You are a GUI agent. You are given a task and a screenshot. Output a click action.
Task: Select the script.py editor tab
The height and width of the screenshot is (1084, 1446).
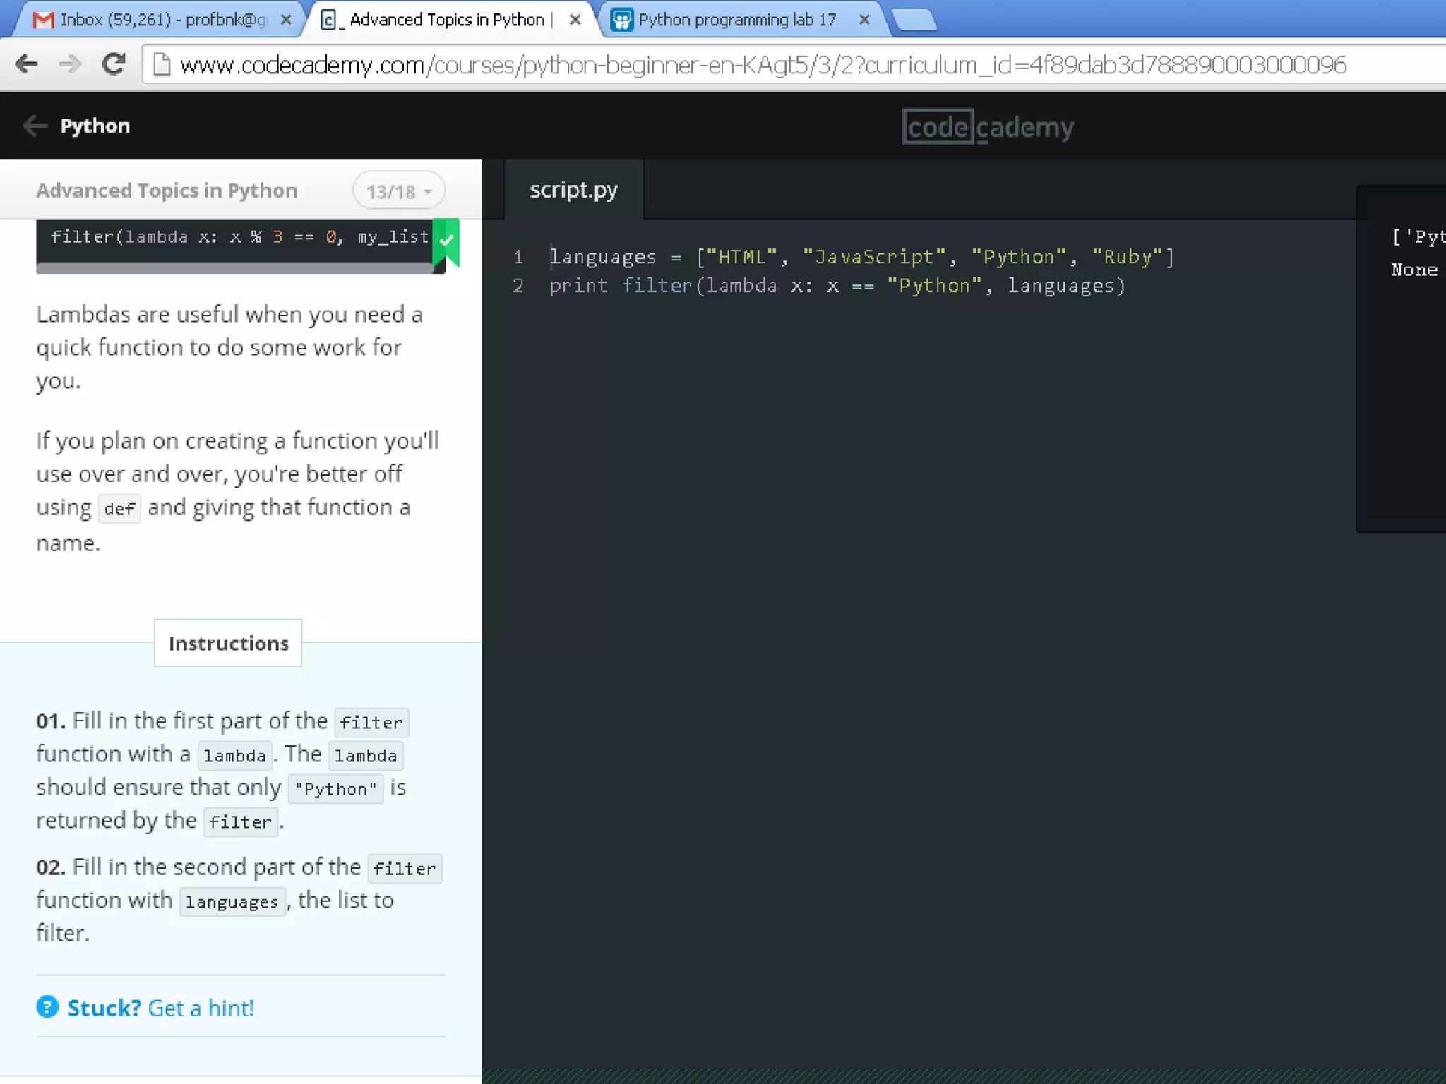pyautogui.click(x=573, y=189)
